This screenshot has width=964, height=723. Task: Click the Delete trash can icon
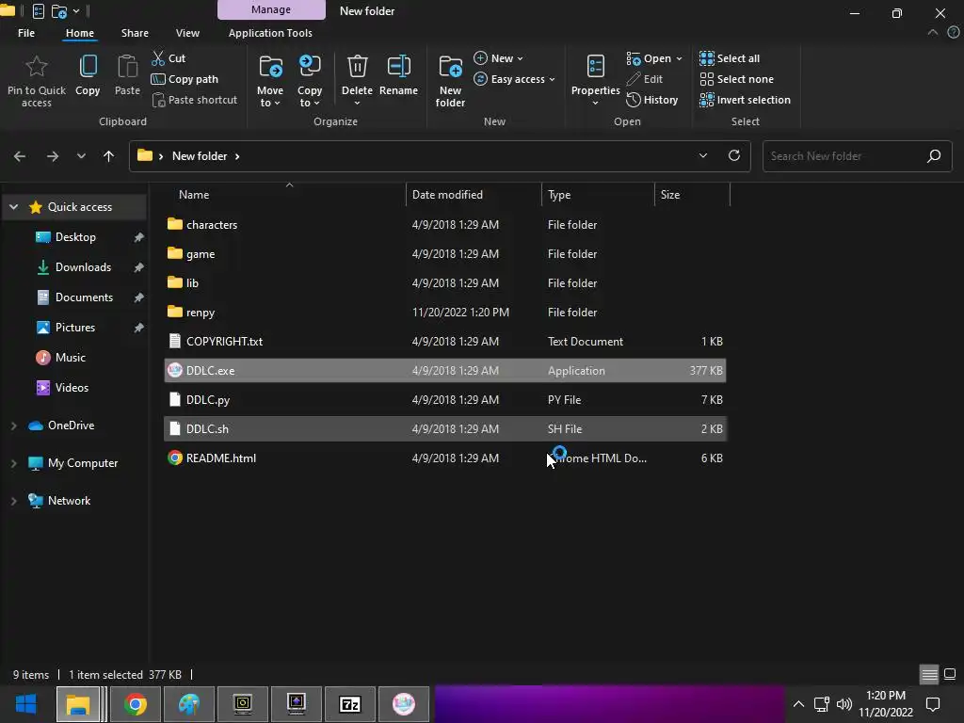tap(357, 66)
